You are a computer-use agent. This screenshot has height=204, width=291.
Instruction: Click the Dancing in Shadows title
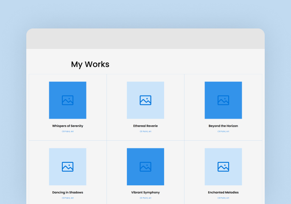(67, 193)
